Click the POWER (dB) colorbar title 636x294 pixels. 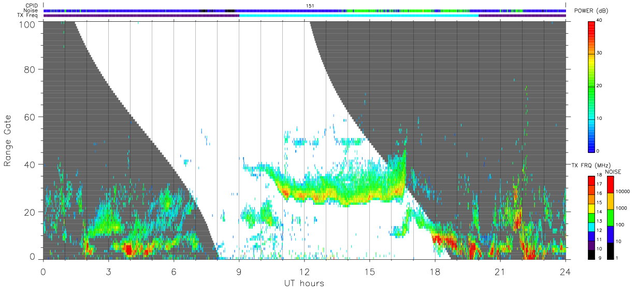point(592,11)
